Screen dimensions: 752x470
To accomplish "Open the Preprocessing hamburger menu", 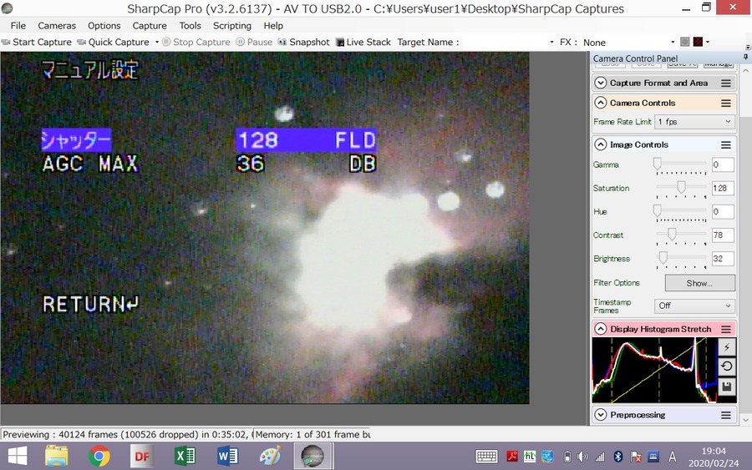I will coord(726,415).
